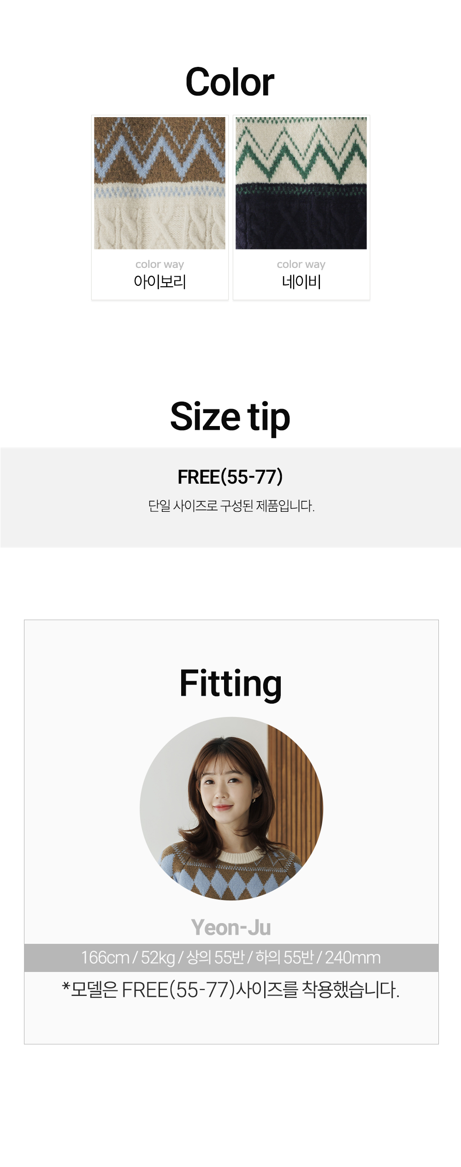Click the navy color card frame
Screen dimensions: 461x1167
tap(301, 207)
